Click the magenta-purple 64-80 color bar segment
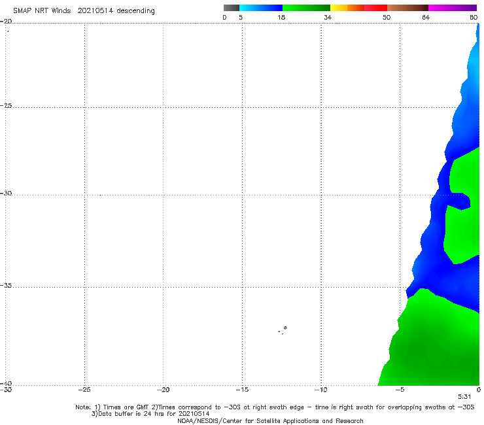 click(x=453, y=8)
